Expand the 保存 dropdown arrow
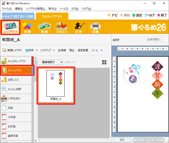Screen dimensions: 169x143 tap(37, 50)
